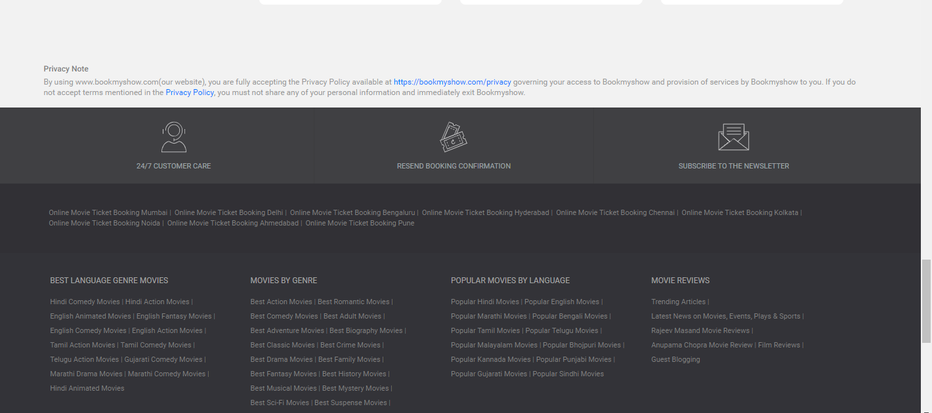This screenshot has height=413, width=932.
Task: Open Marathi Drama Movies
Action: click(87, 374)
